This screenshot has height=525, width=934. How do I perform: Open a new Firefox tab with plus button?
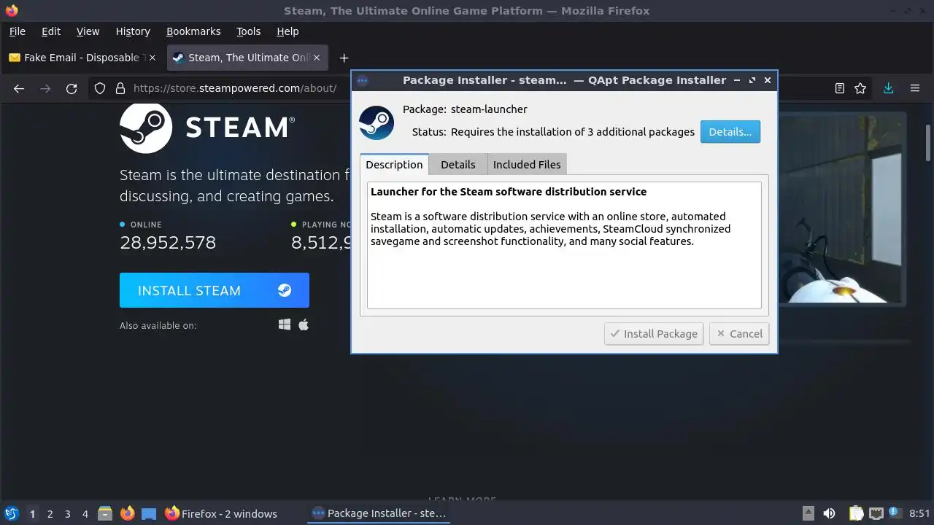[x=344, y=58]
